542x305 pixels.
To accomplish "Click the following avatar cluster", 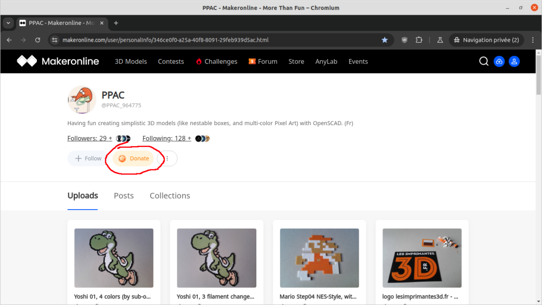I will 203,139.
